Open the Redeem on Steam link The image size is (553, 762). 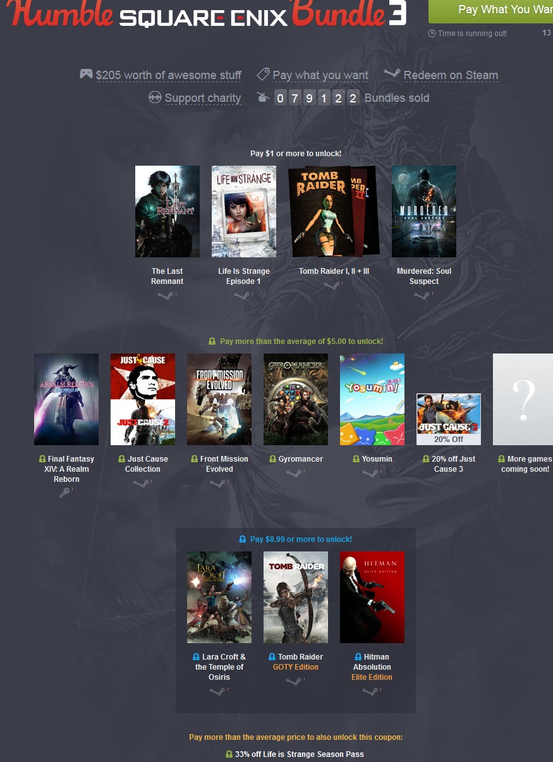pyautogui.click(x=451, y=75)
